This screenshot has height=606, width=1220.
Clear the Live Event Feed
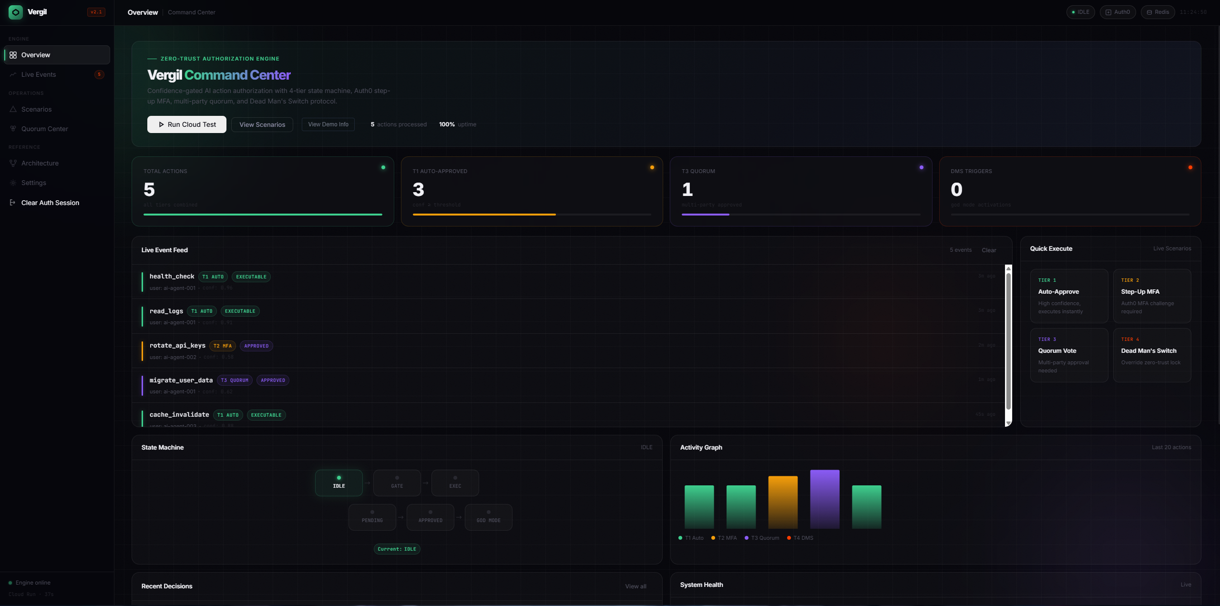pyautogui.click(x=989, y=250)
